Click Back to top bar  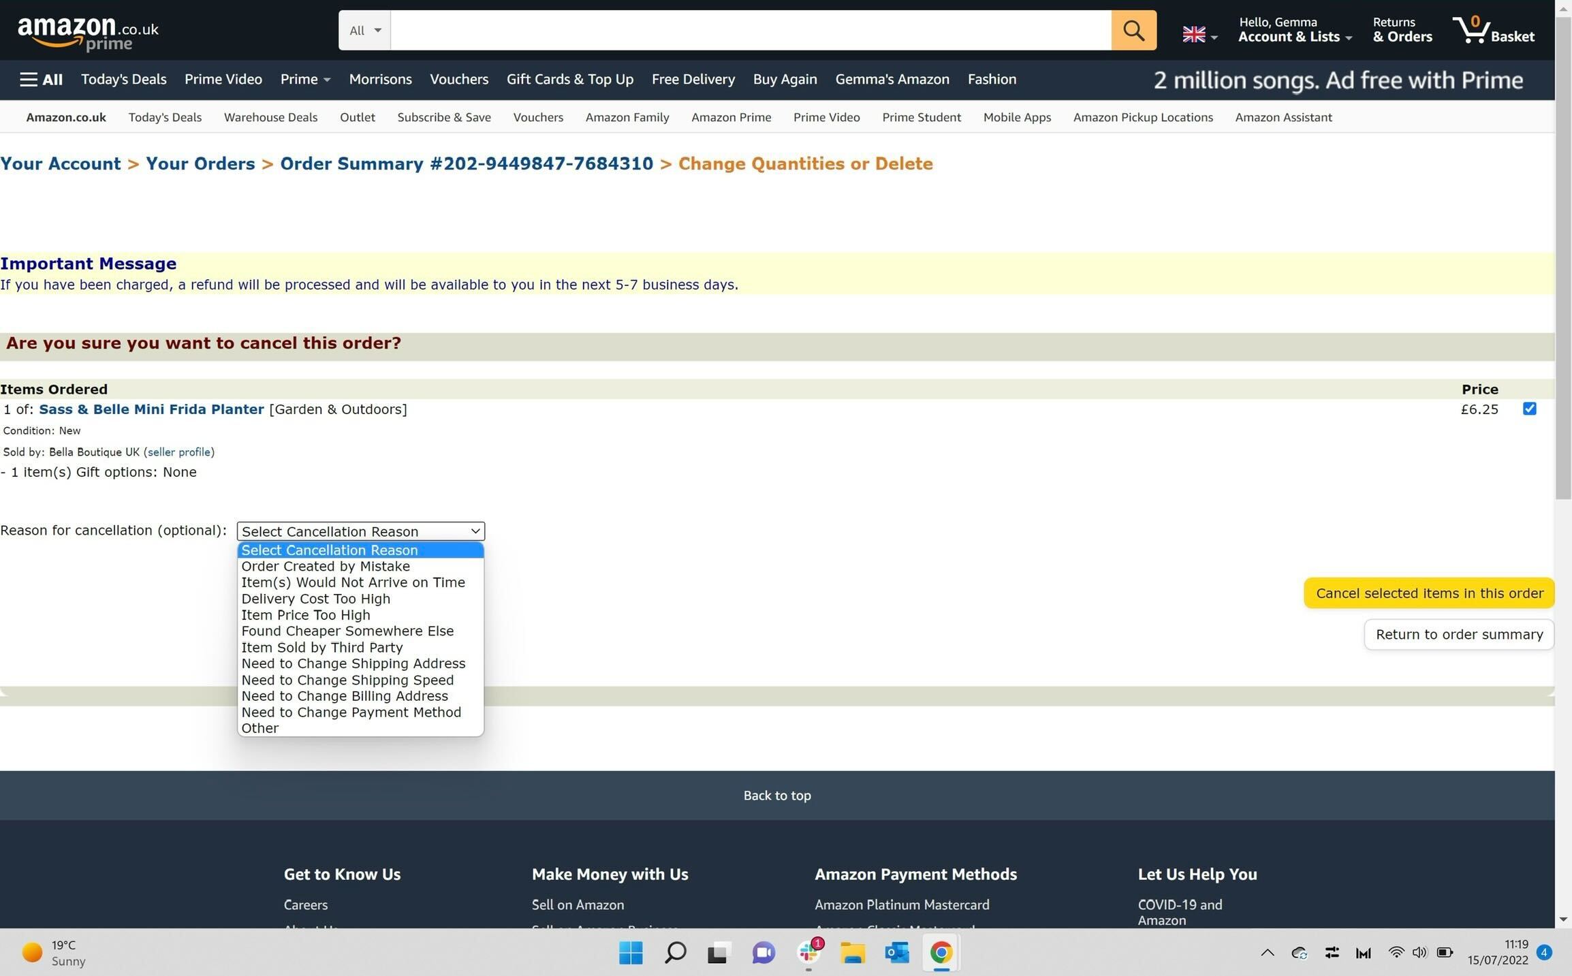click(777, 796)
